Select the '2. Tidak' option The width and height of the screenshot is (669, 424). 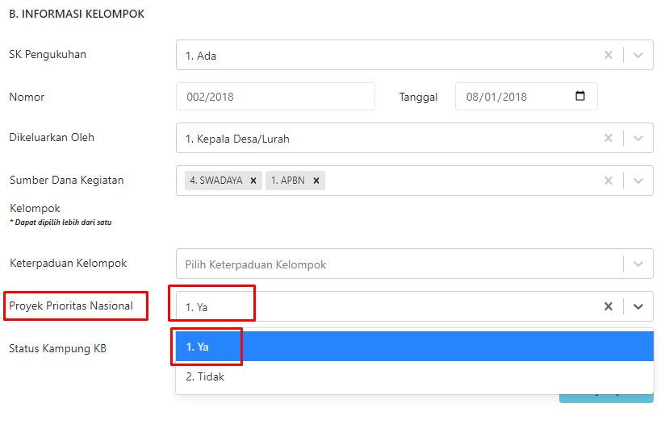pyautogui.click(x=414, y=376)
